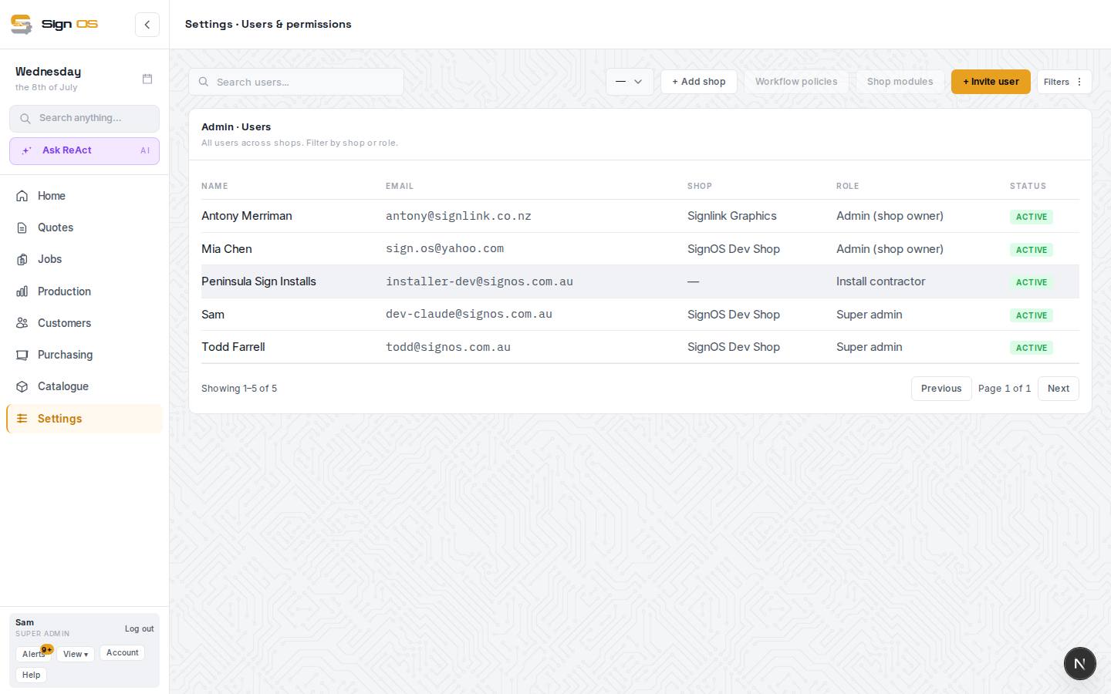Click the Purchasing icon in sidebar
Viewport: 1111px width, 694px height.
click(x=22, y=355)
